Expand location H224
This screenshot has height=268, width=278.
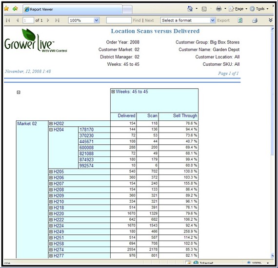(x=51, y=226)
